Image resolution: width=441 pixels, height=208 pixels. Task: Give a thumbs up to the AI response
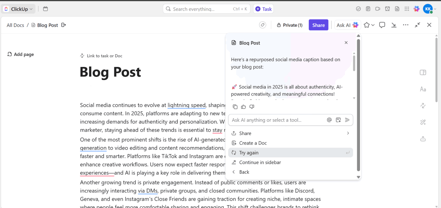coord(243,107)
